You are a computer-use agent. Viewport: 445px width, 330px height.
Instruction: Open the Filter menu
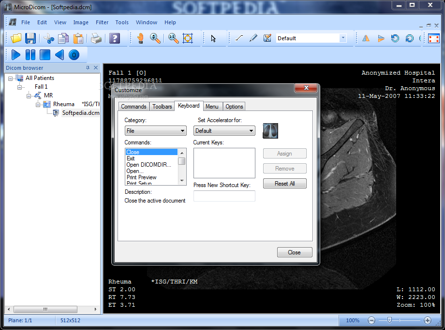[102, 22]
